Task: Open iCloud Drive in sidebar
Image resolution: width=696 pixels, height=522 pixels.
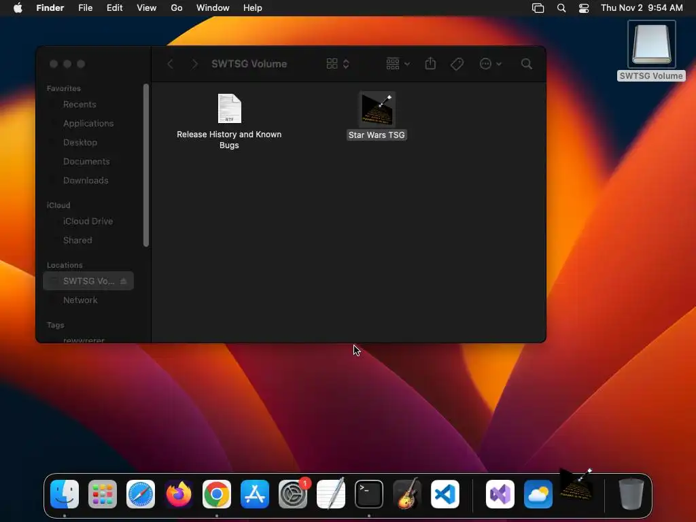Action: click(88, 221)
